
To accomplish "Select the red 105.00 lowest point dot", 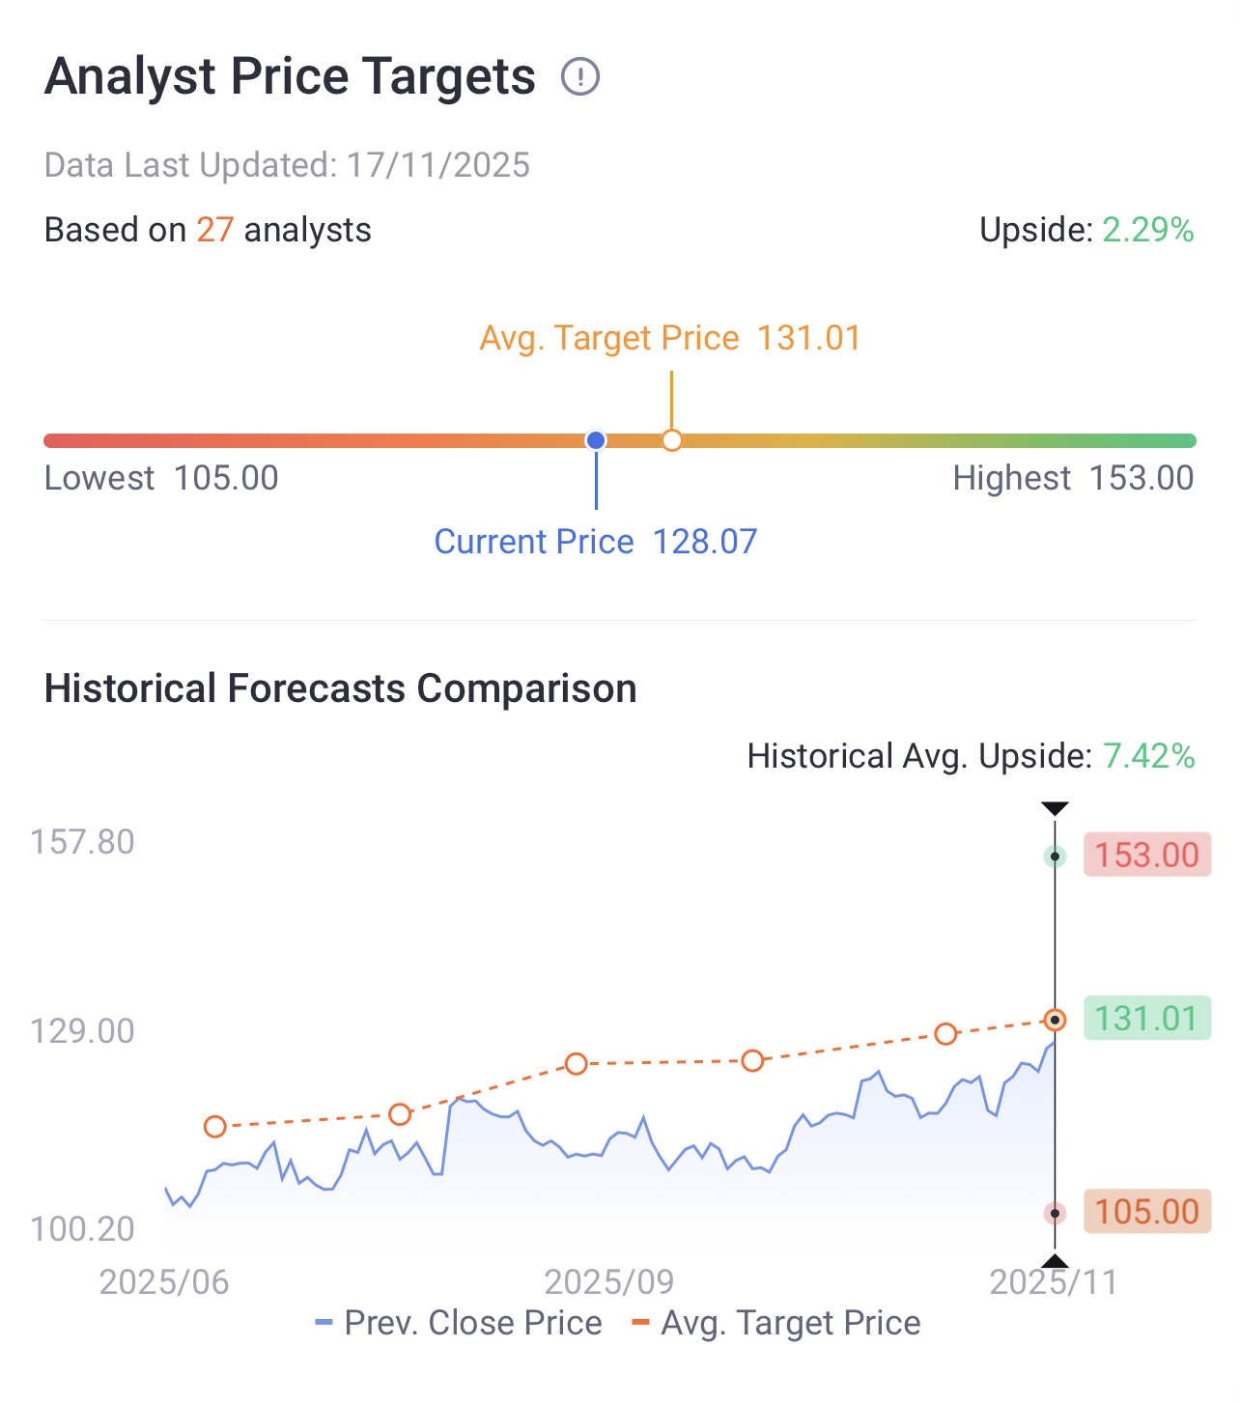I will point(1056,1214).
